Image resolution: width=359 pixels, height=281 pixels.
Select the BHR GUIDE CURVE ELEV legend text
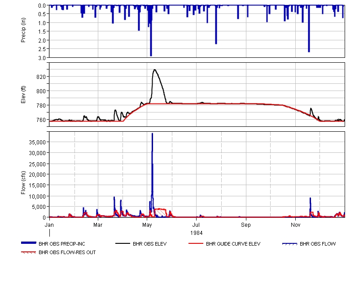click(x=233, y=244)
